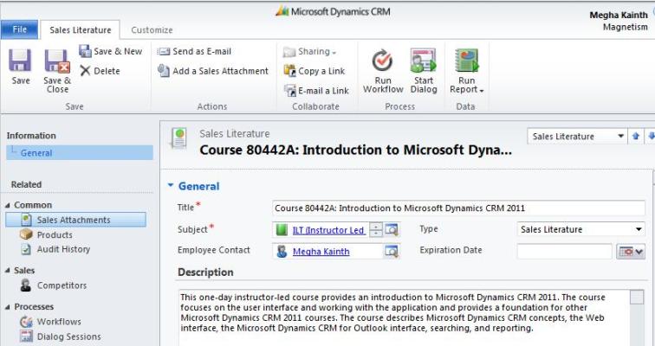Open the Sharing dropdown
The height and width of the screenshot is (346, 655).
click(310, 52)
